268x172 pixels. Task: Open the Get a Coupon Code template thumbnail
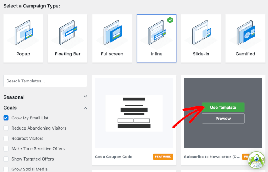coord(134,113)
